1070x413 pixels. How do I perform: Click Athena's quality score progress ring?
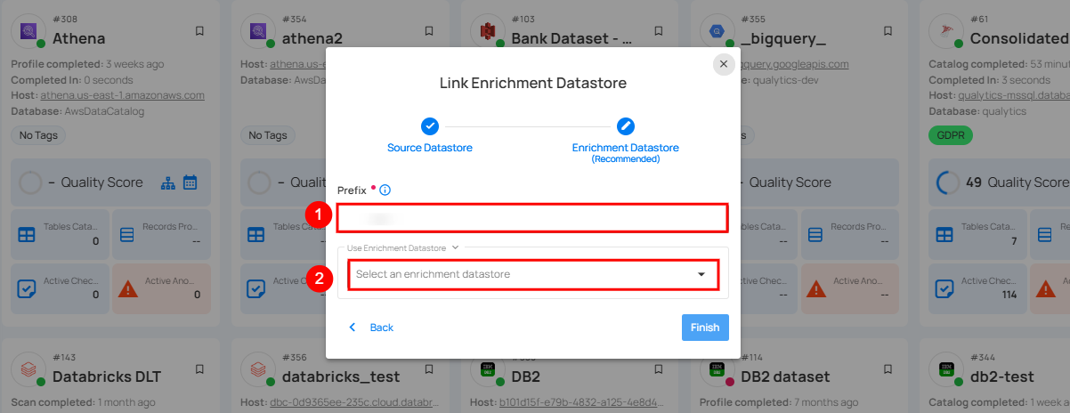point(29,182)
